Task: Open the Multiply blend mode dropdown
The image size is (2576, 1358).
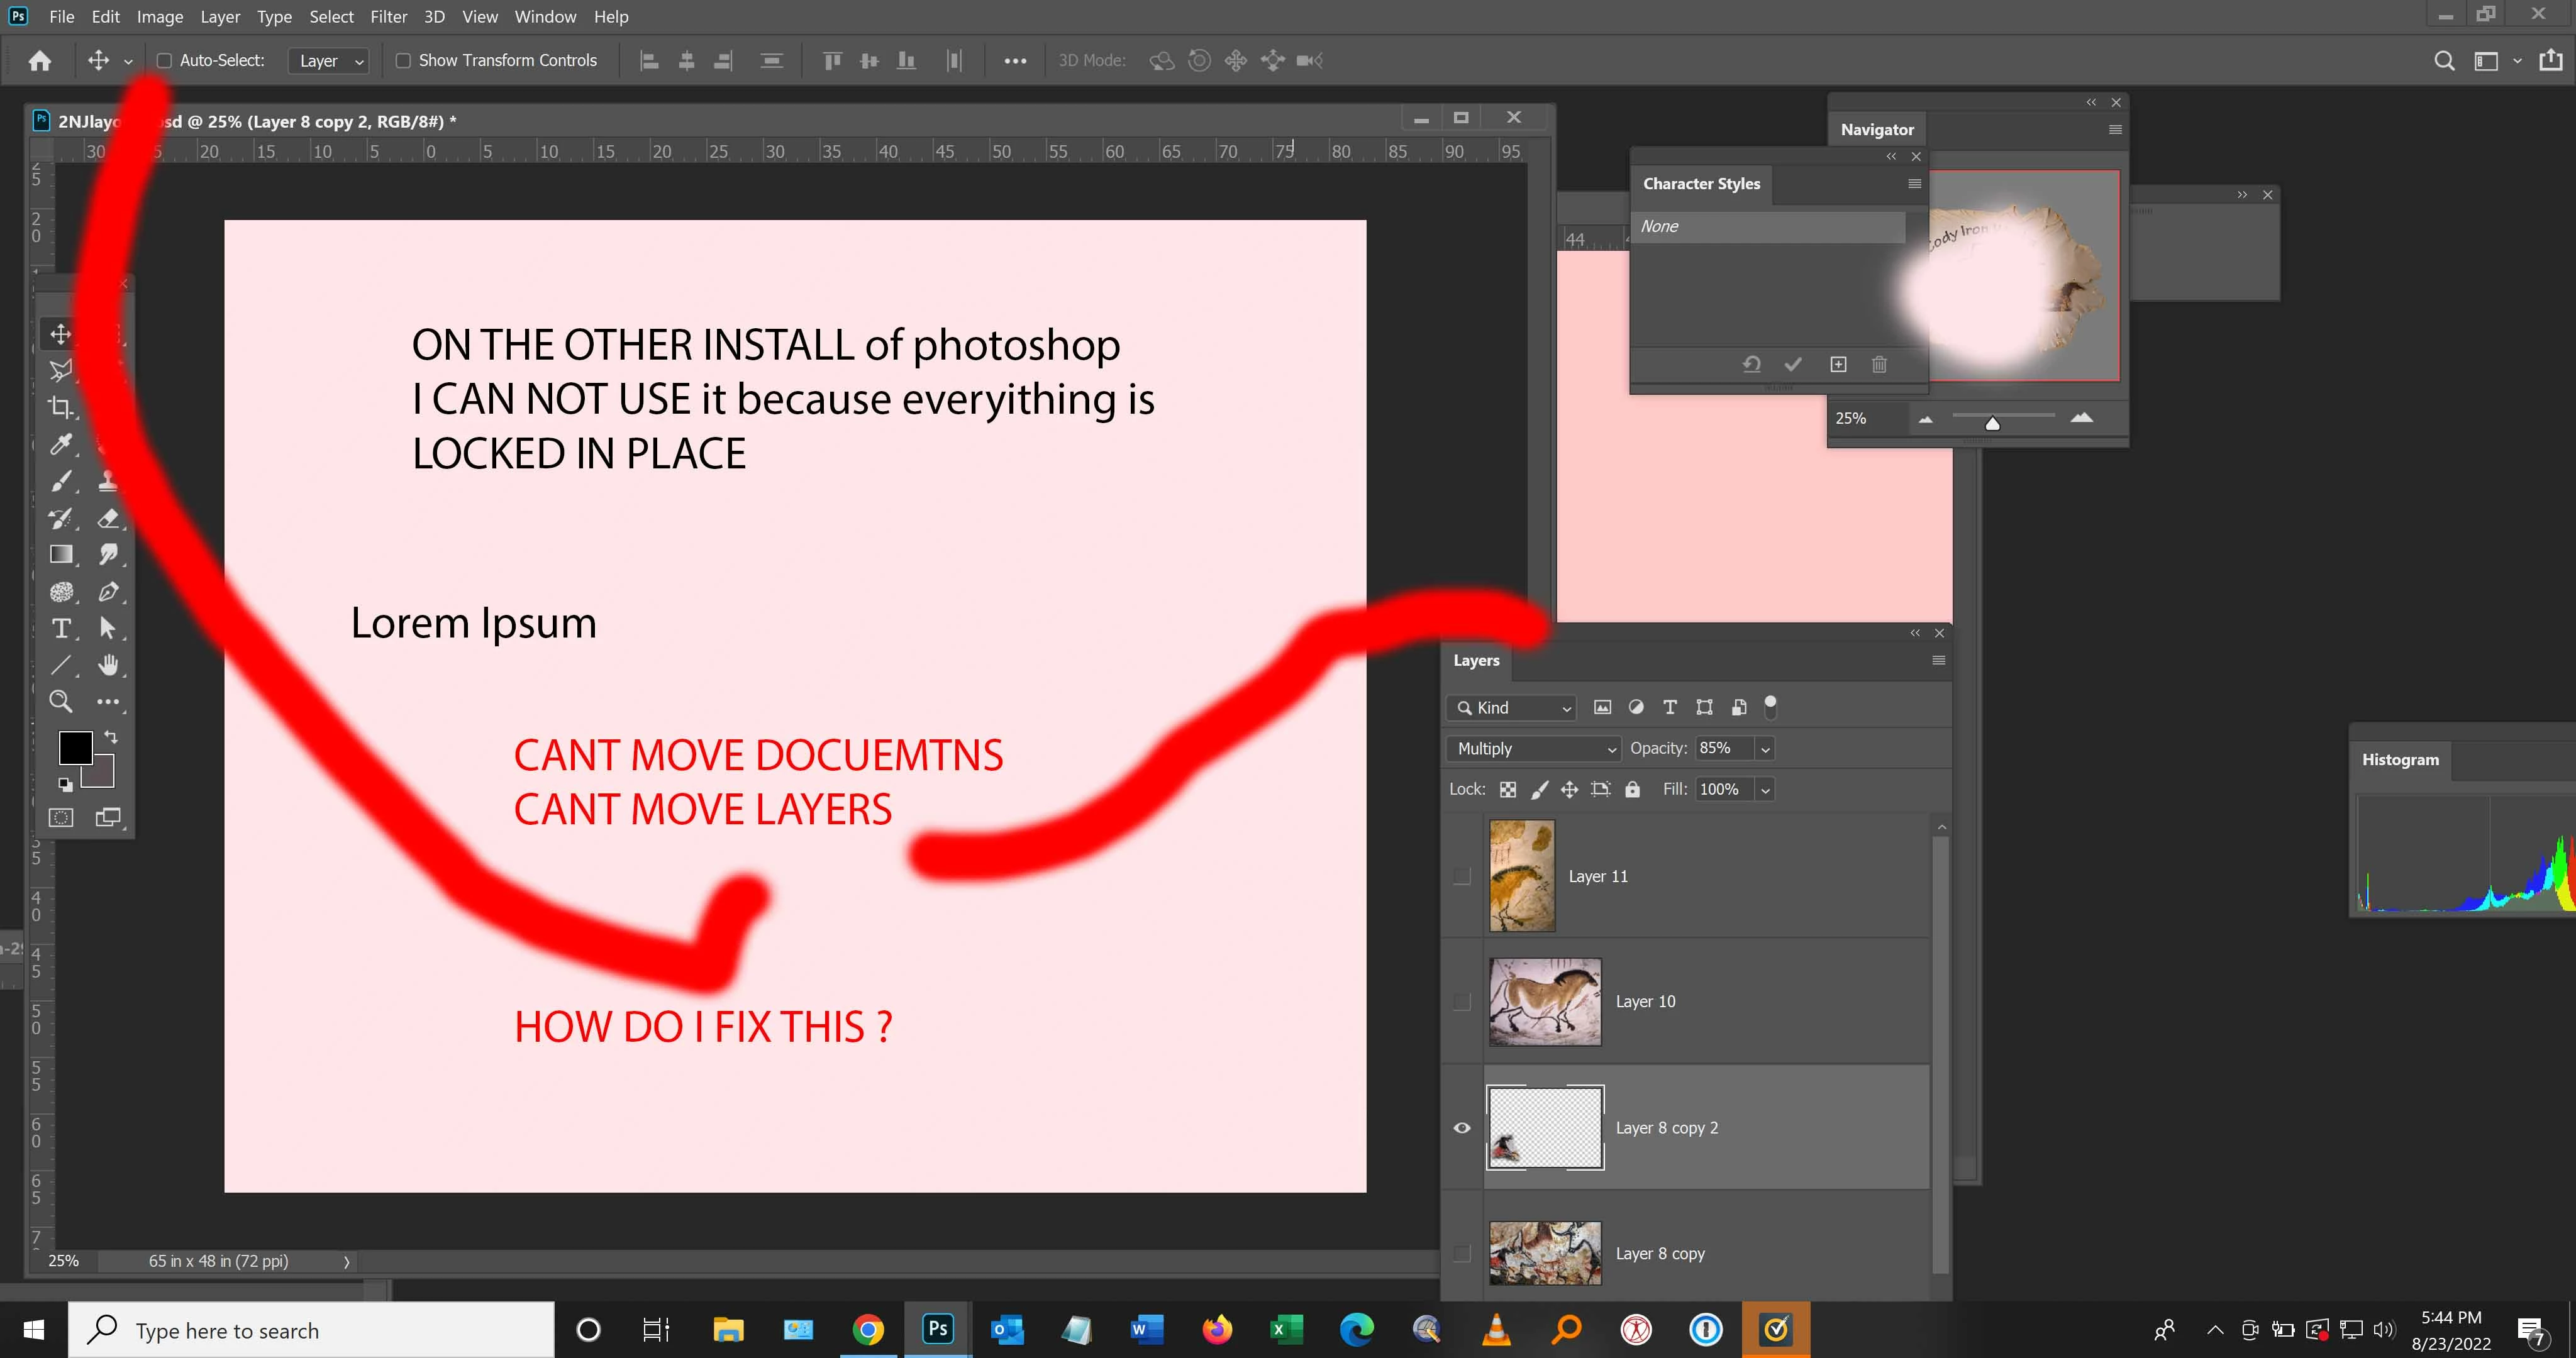Action: click(x=1532, y=748)
